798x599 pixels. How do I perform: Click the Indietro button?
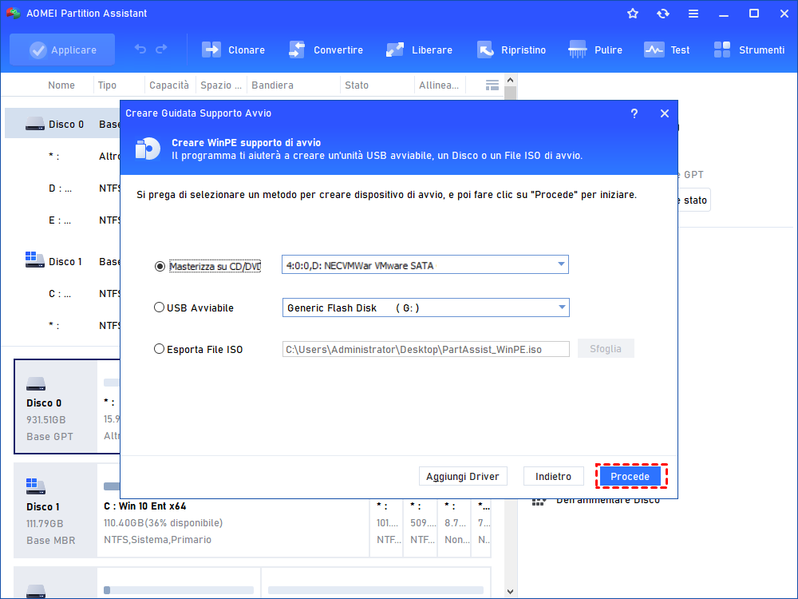(x=553, y=476)
